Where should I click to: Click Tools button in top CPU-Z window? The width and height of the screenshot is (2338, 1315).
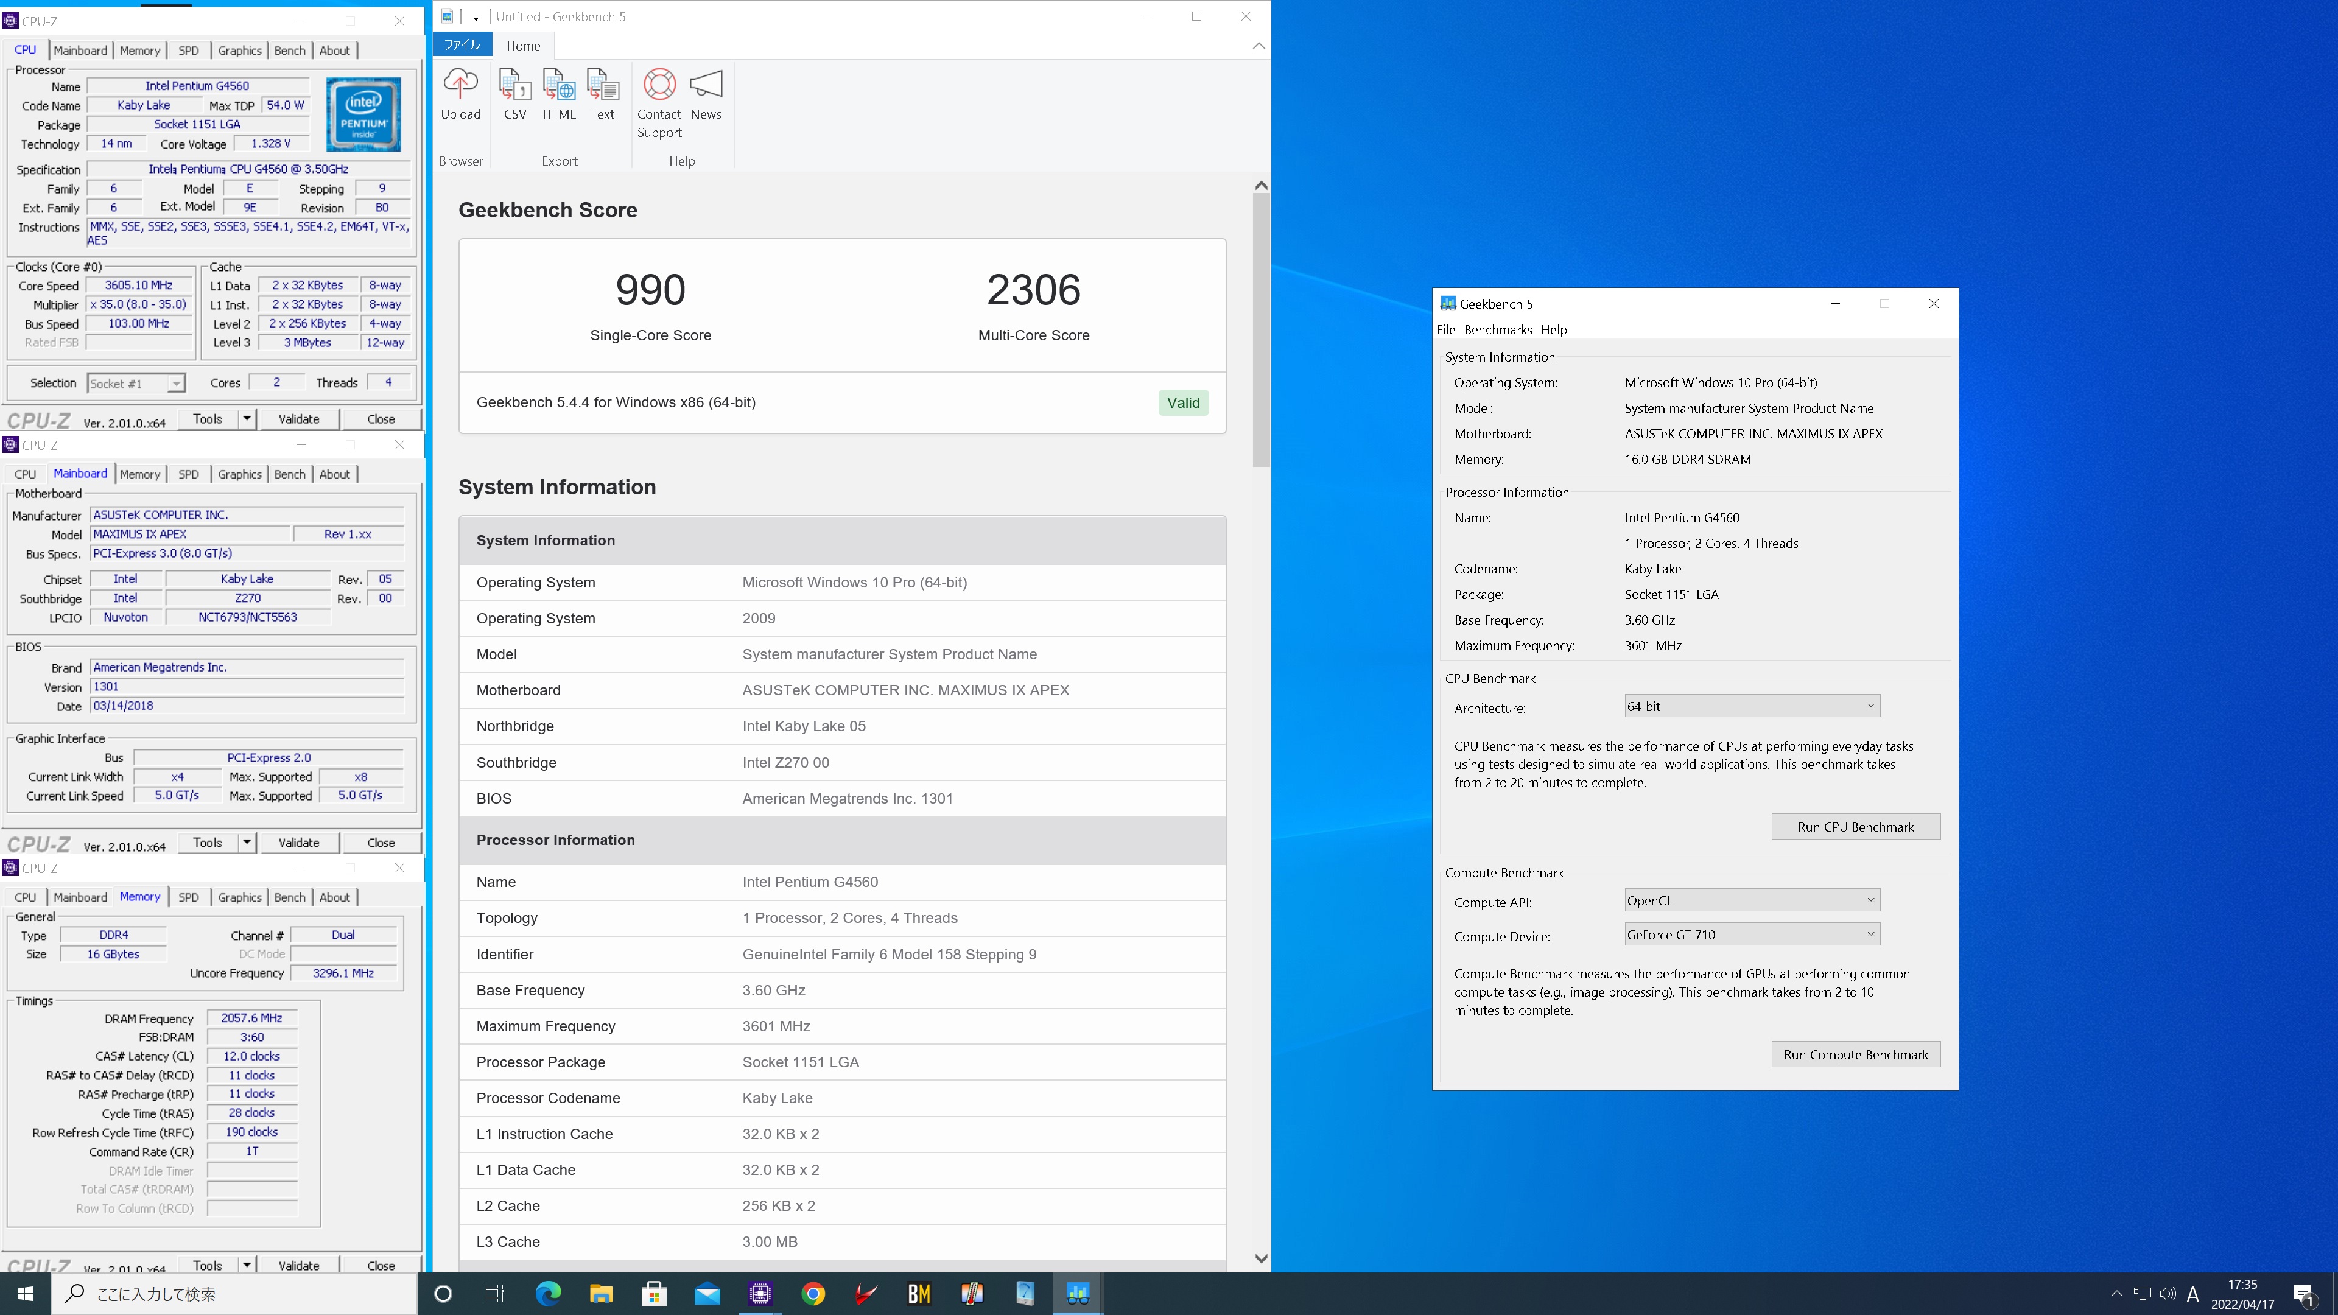[x=208, y=418]
